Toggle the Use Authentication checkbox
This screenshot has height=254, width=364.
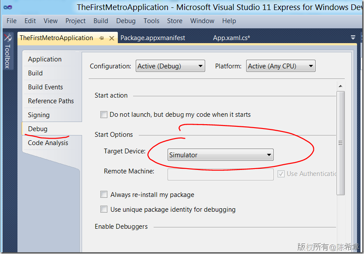pos(281,174)
